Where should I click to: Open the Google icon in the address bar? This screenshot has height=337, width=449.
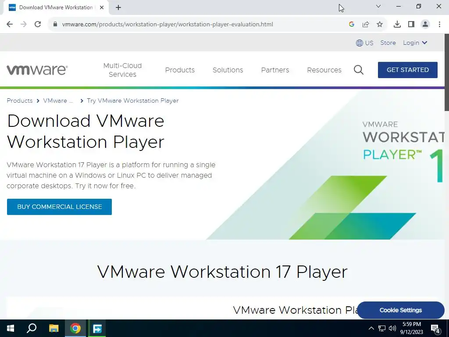(x=352, y=25)
